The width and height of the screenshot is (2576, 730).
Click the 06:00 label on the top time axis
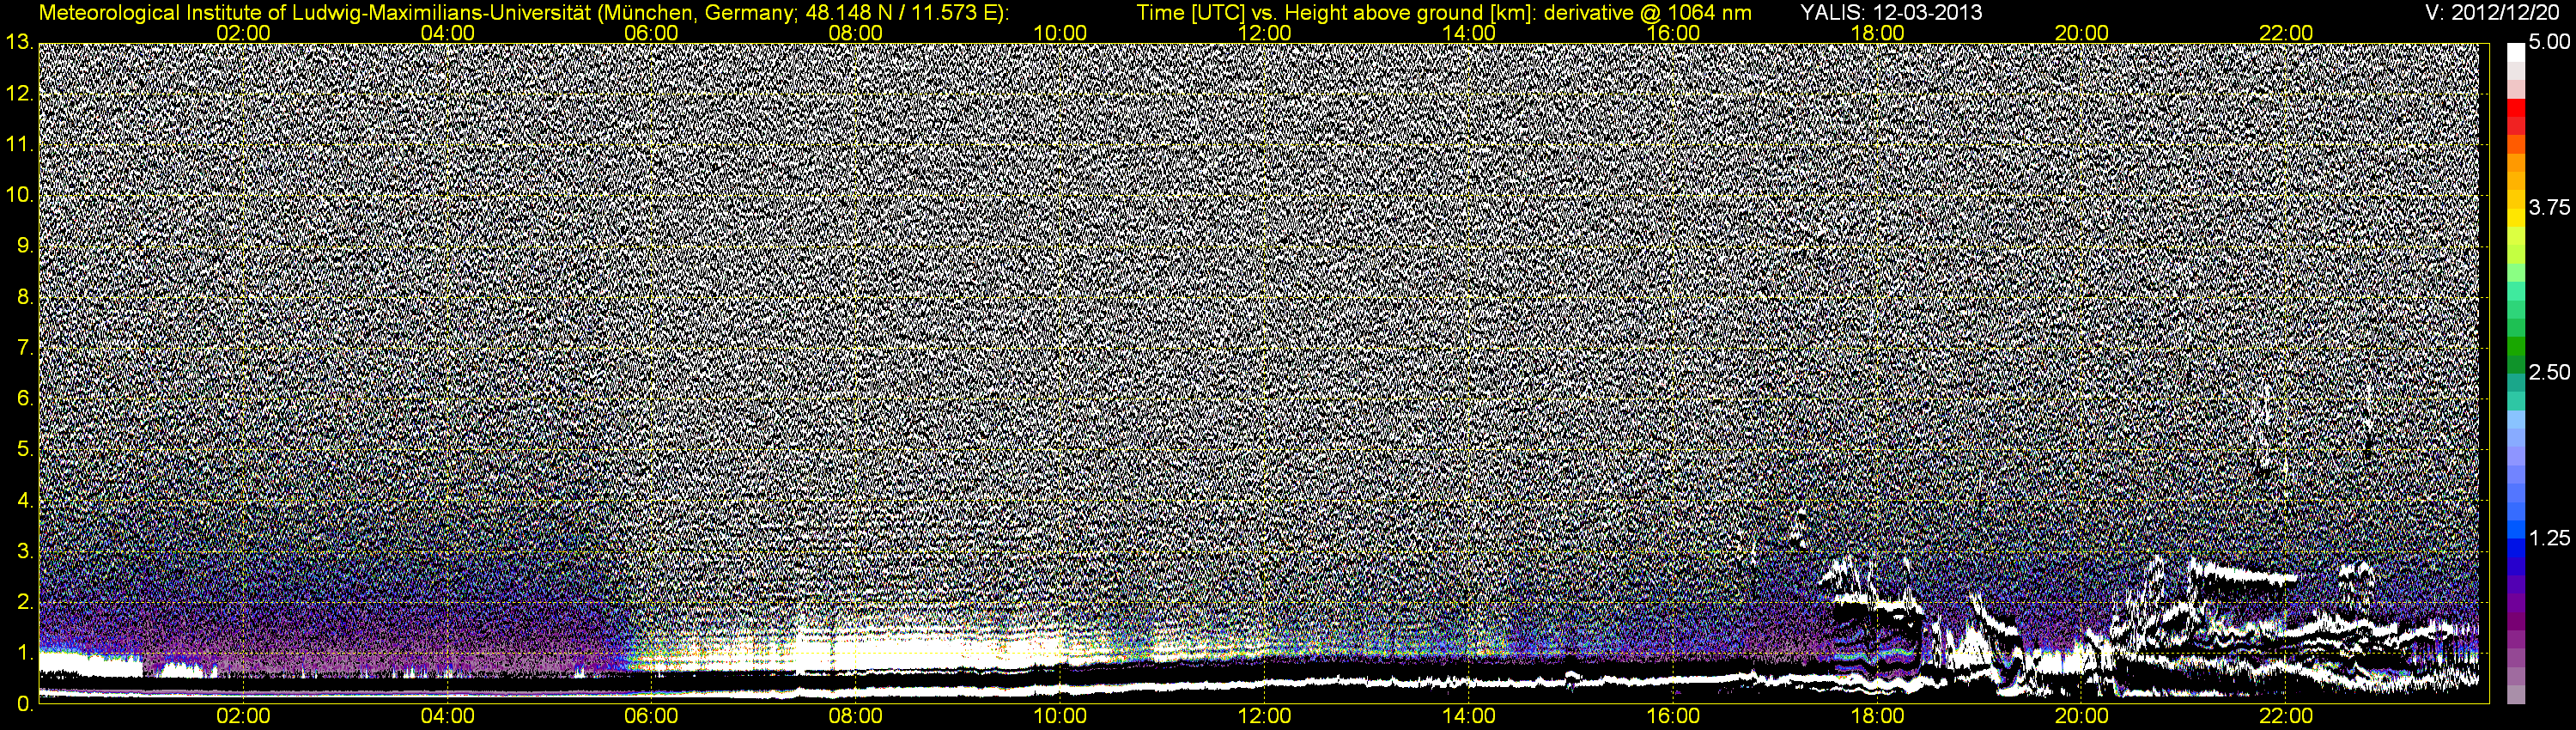[651, 33]
